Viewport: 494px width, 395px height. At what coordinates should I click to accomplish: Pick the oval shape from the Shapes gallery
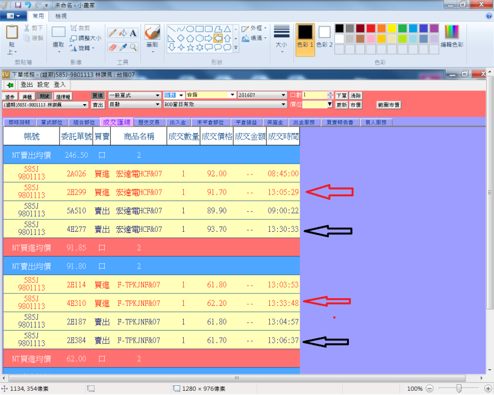click(x=190, y=28)
